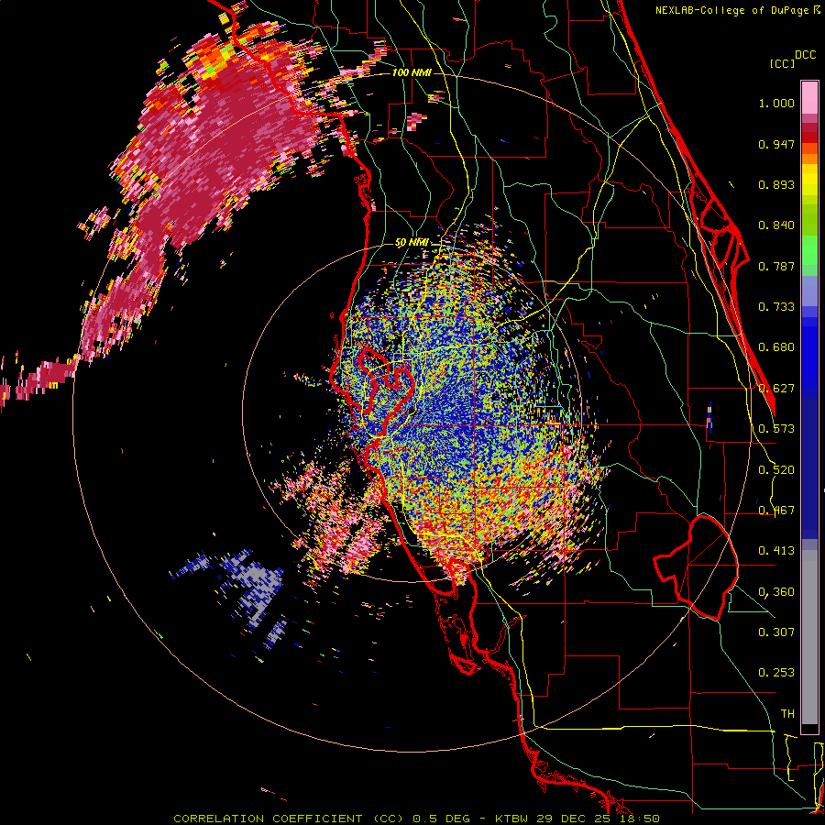Click the 50 NMI range ring label

coord(411,243)
